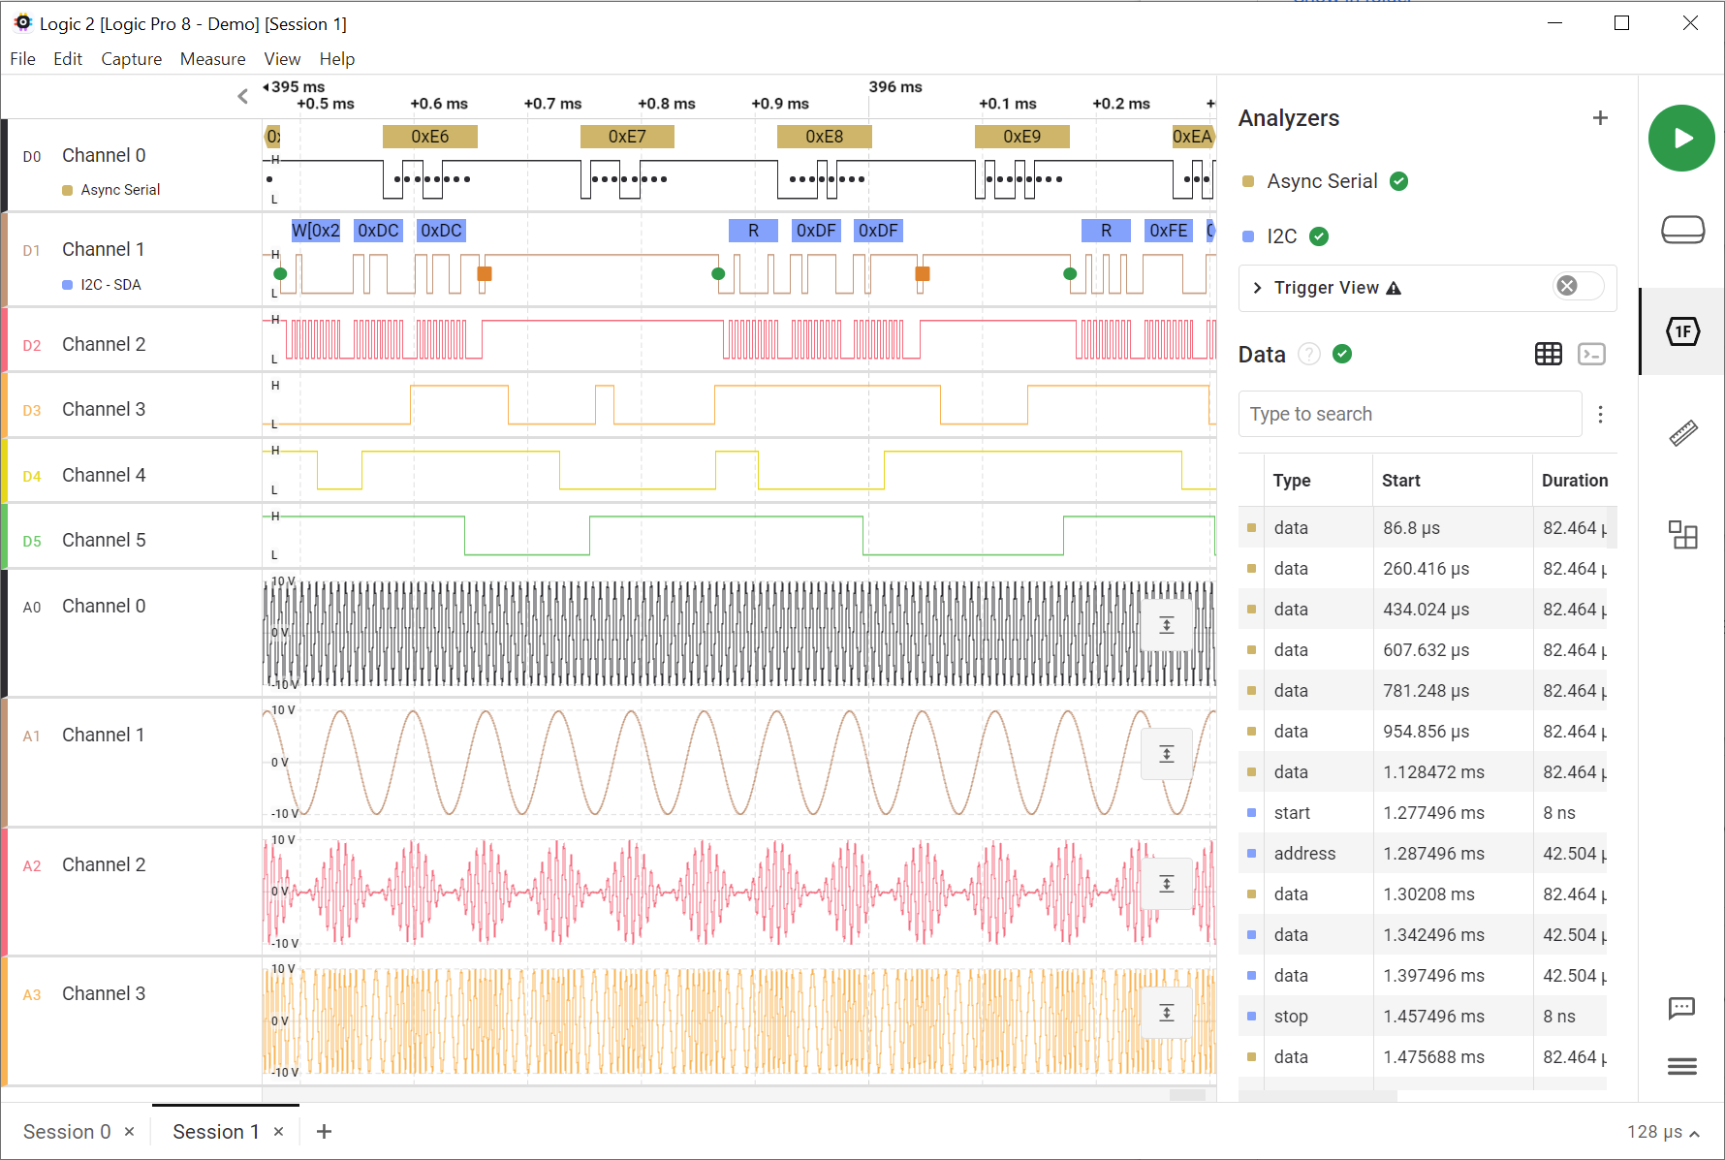This screenshot has height=1160, width=1725.
Task: Open the zoom level dropdown showing 128 µs
Action: point(1662,1132)
